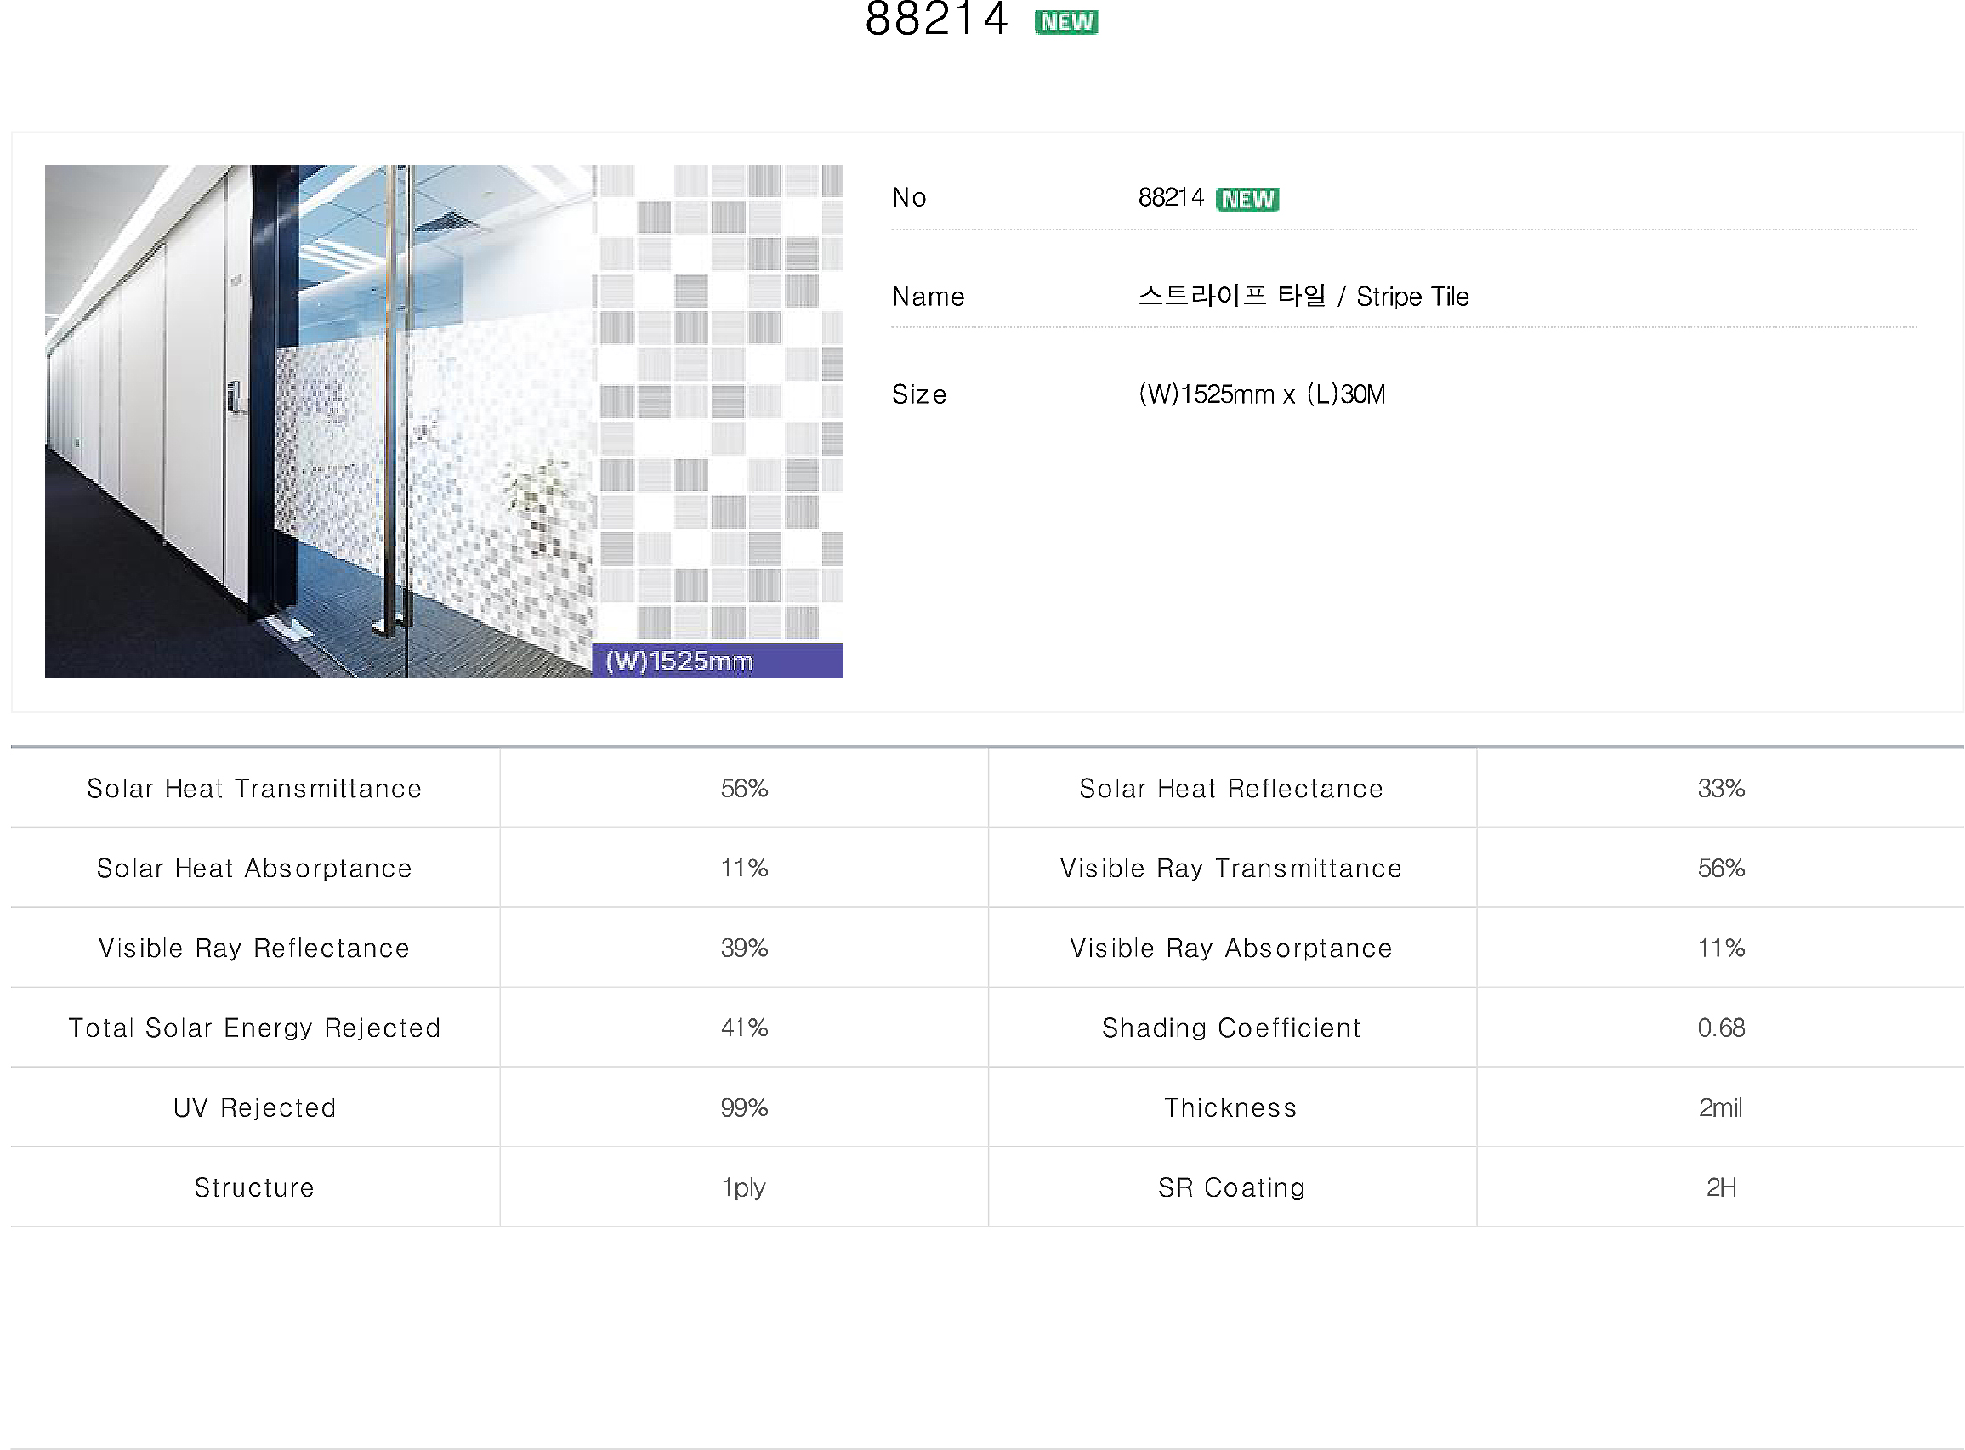Click the 'Size' field label

(919, 394)
